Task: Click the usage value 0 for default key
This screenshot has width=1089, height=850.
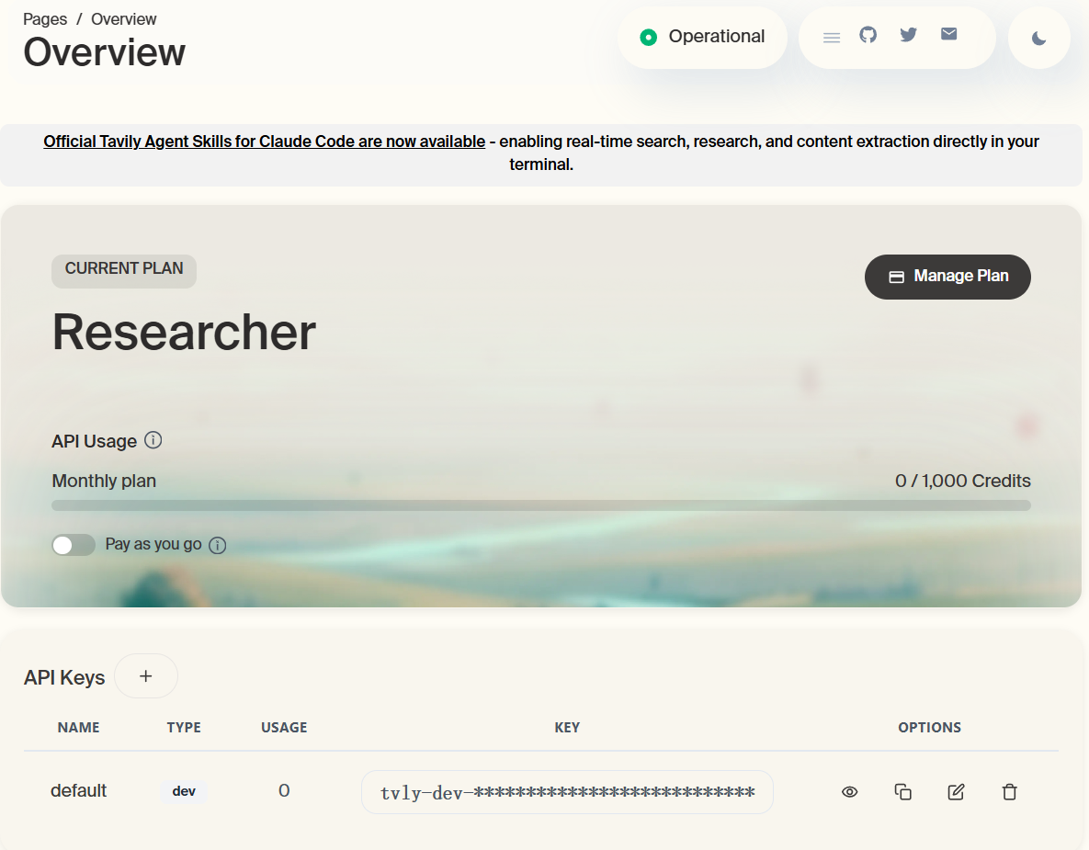Action: point(284,791)
